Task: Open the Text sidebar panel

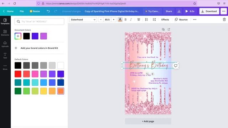Action: (5, 56)
